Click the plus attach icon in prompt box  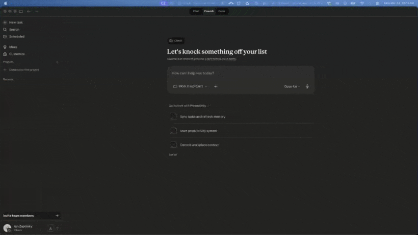(x=215, y=86)
